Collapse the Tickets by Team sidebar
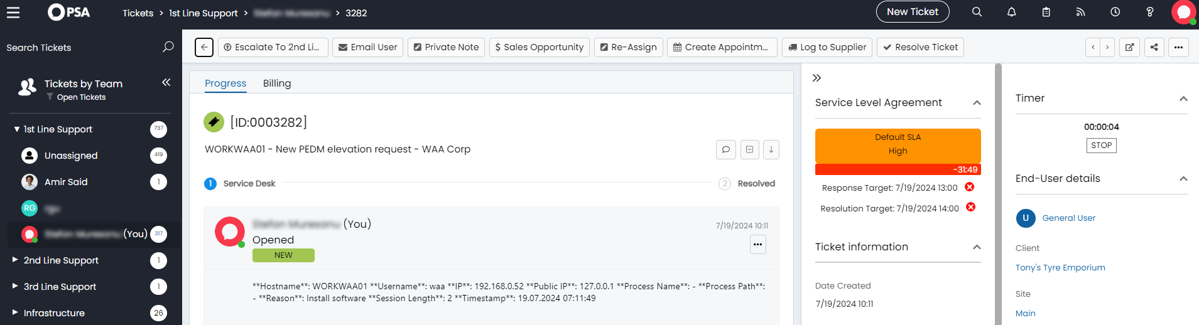 pyautogui.click(x=166, y=83)
